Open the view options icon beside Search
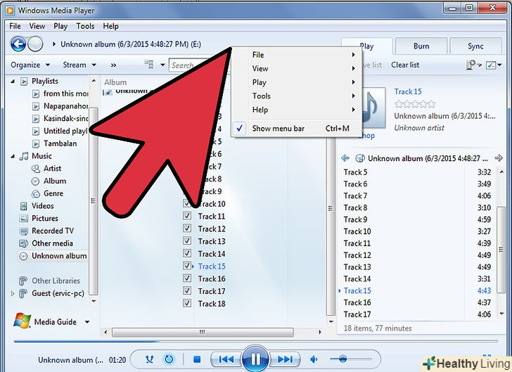The height and width of the screenshot is (372, 512). point(149,64)
